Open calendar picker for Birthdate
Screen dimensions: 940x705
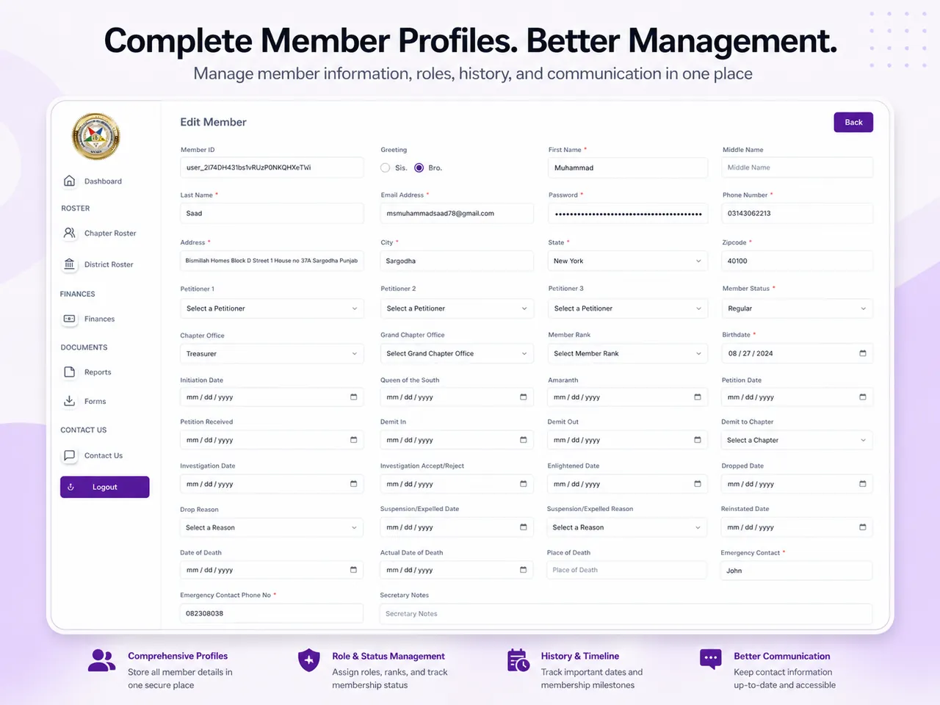pyautogui.click(x=862, y=353)
